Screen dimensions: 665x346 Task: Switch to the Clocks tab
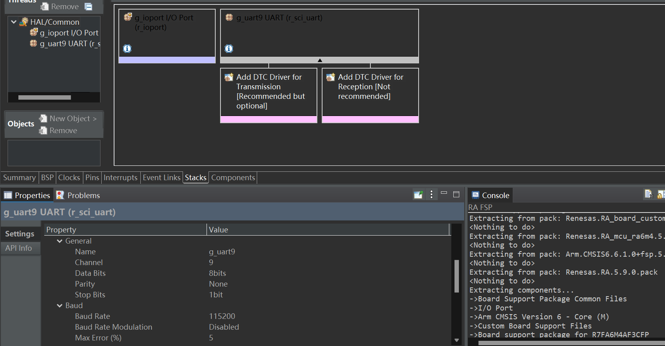69,177
